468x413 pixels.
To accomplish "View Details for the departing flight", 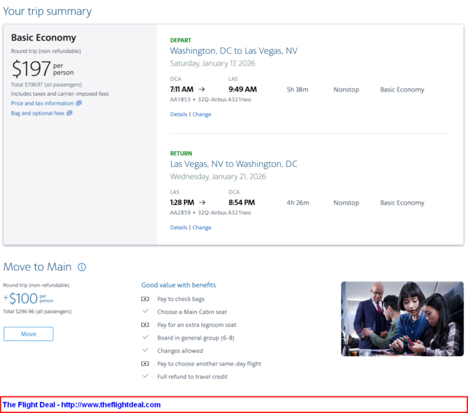I will (178, 115).
